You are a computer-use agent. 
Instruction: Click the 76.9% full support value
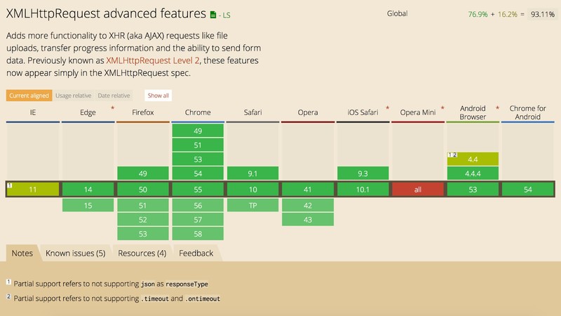[x=478, y=14]
